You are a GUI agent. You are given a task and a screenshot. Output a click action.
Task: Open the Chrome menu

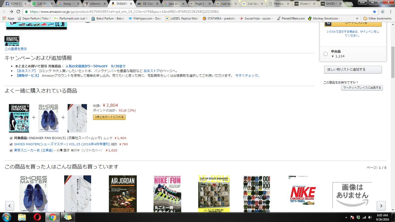pos(390,11)
